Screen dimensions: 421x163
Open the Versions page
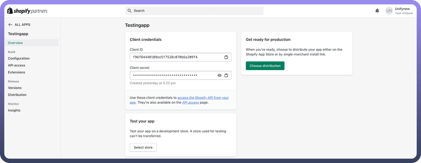click(x=15, y=88)
